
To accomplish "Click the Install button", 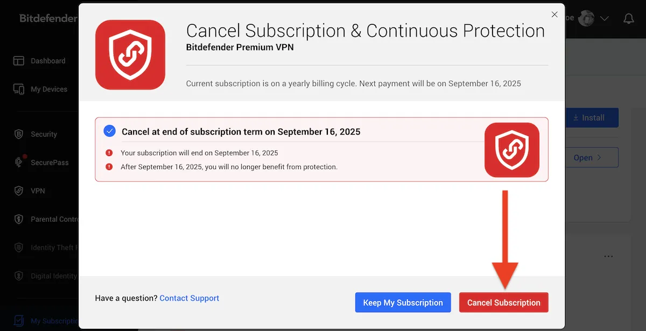I will (592, 117).
